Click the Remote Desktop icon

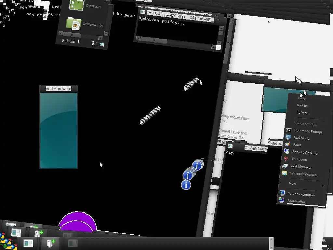click(286, 151)
